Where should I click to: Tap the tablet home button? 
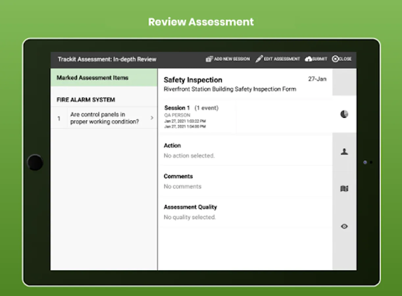tap(35, 162)
